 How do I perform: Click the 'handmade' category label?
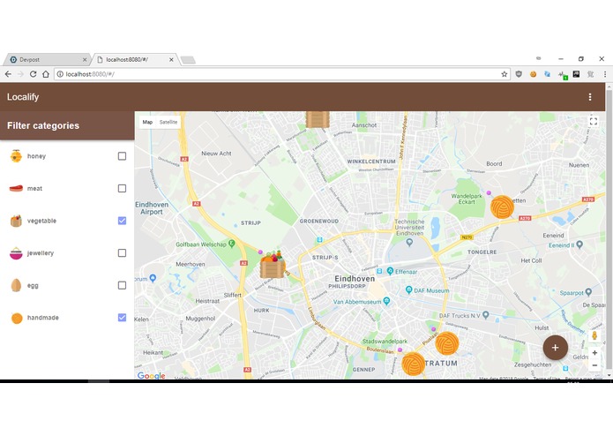point(43,318)
